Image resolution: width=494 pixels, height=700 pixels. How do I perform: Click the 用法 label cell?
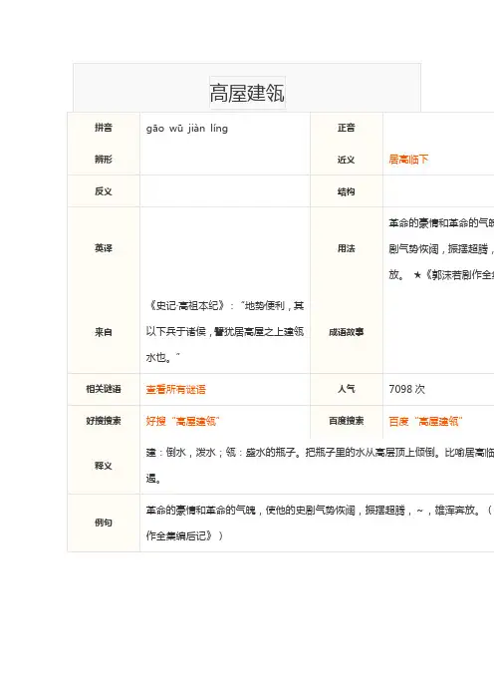point(346,248)
